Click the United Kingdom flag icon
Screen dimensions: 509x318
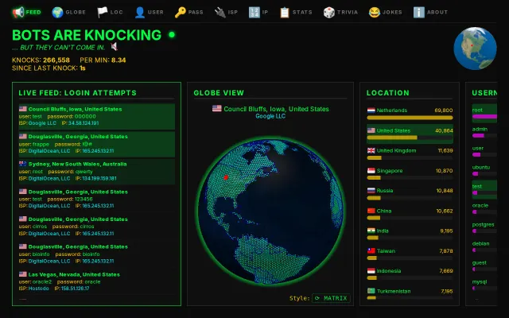tap(371, 150)
